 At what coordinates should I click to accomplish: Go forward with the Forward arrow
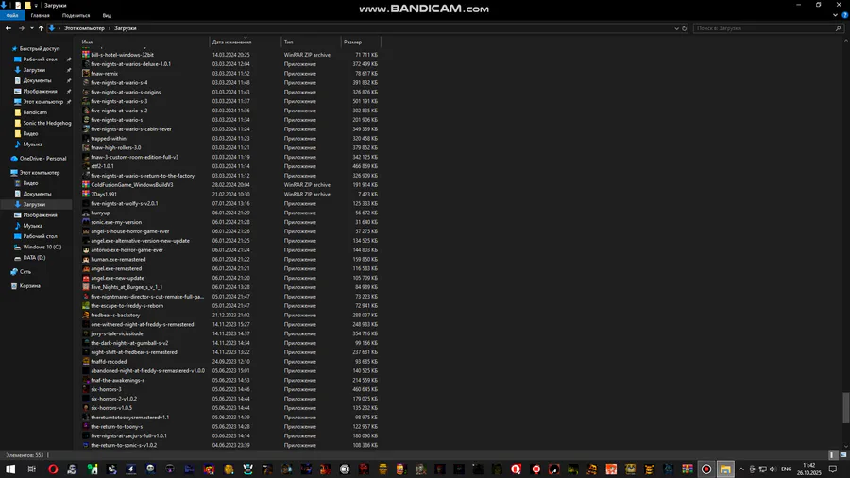[x=21, y=28]
